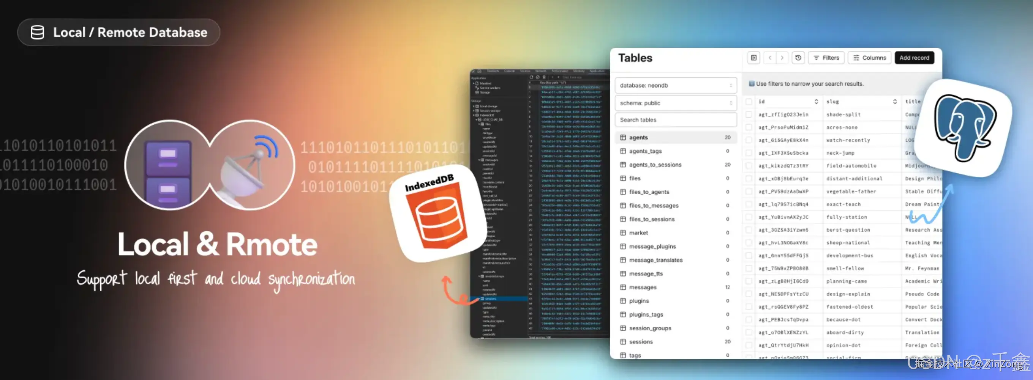This screenshot has width=1033, height=380.
Task: Click the table icon beside files_to_messages
Action: pos(623,206)
